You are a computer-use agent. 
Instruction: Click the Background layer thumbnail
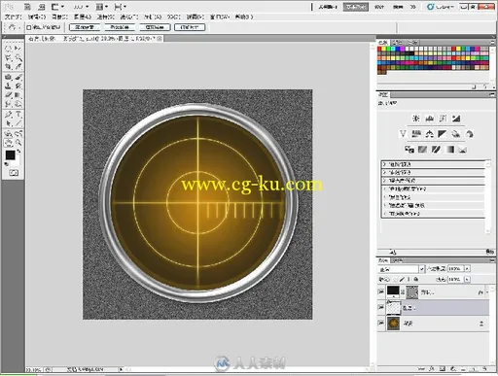(x=393, y=324)
